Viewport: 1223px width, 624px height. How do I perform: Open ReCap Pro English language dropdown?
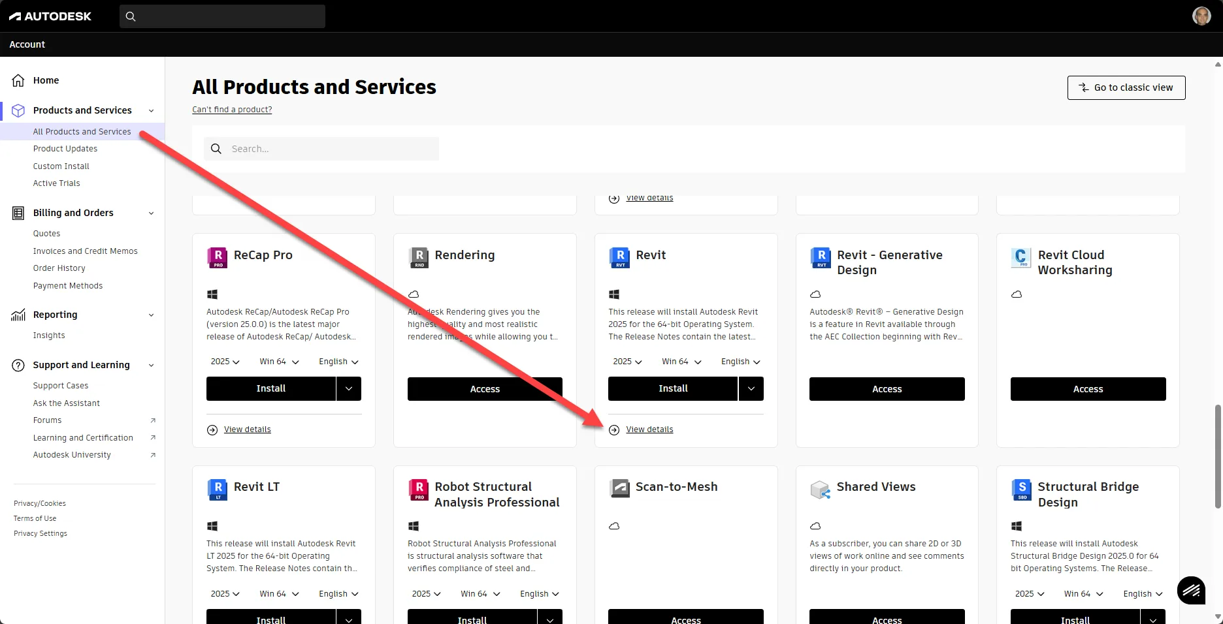pyautogui.click(x=338, y=362)
